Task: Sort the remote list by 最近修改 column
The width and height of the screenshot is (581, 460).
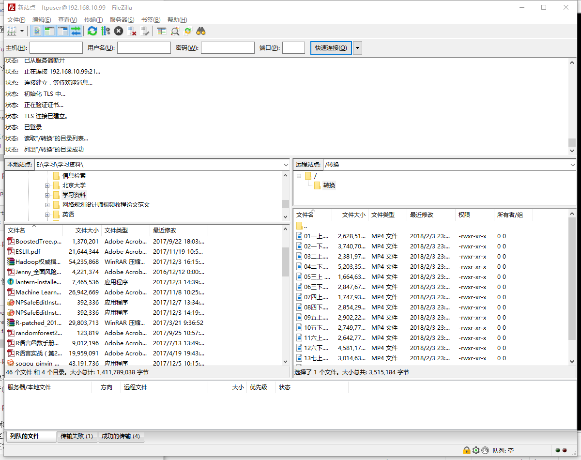Action: click(421, 215)
